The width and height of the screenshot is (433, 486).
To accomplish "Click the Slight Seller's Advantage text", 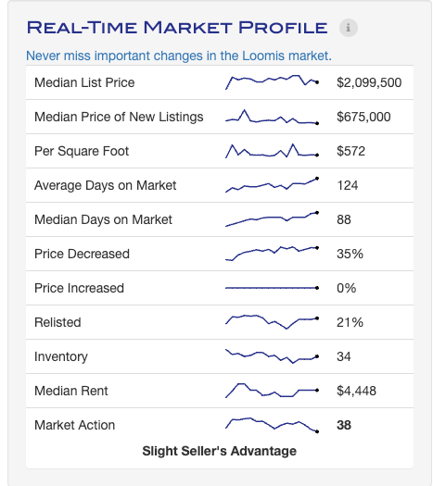I will (220, 451).
